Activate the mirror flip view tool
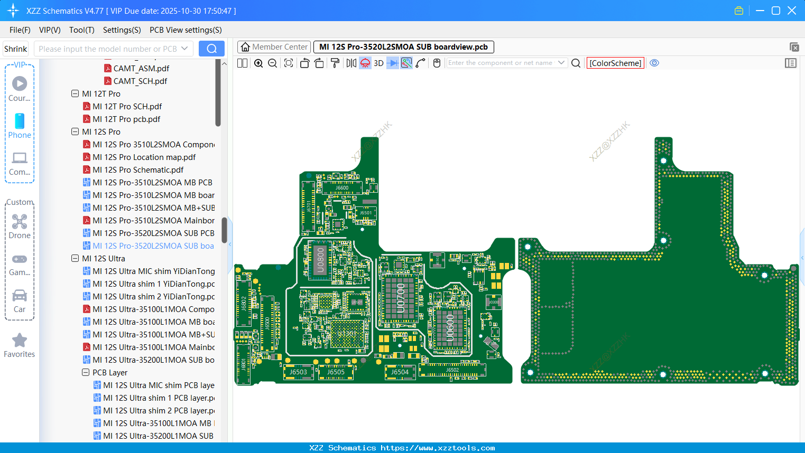The image size is (805, 453). point(350,63)
